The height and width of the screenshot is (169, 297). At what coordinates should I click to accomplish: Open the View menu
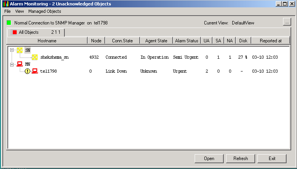tap(19, 12)
